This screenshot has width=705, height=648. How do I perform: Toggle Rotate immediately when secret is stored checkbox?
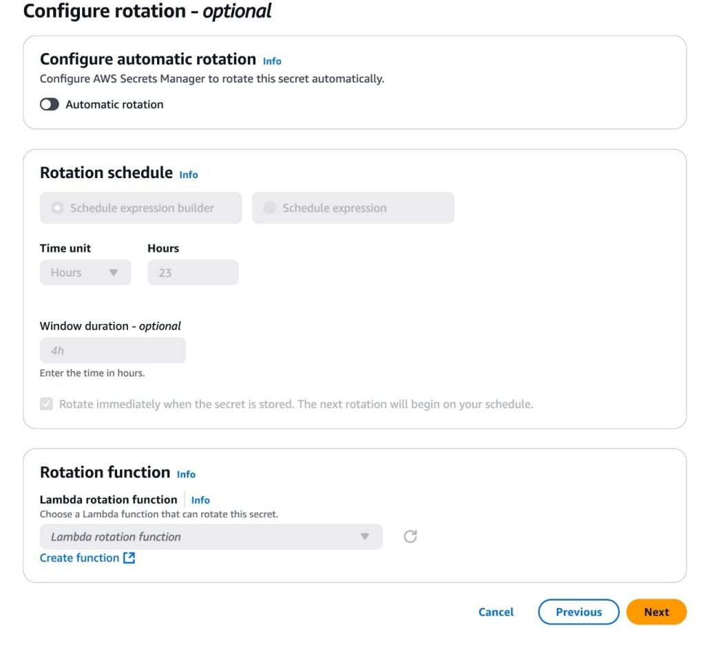coord(46,404)
